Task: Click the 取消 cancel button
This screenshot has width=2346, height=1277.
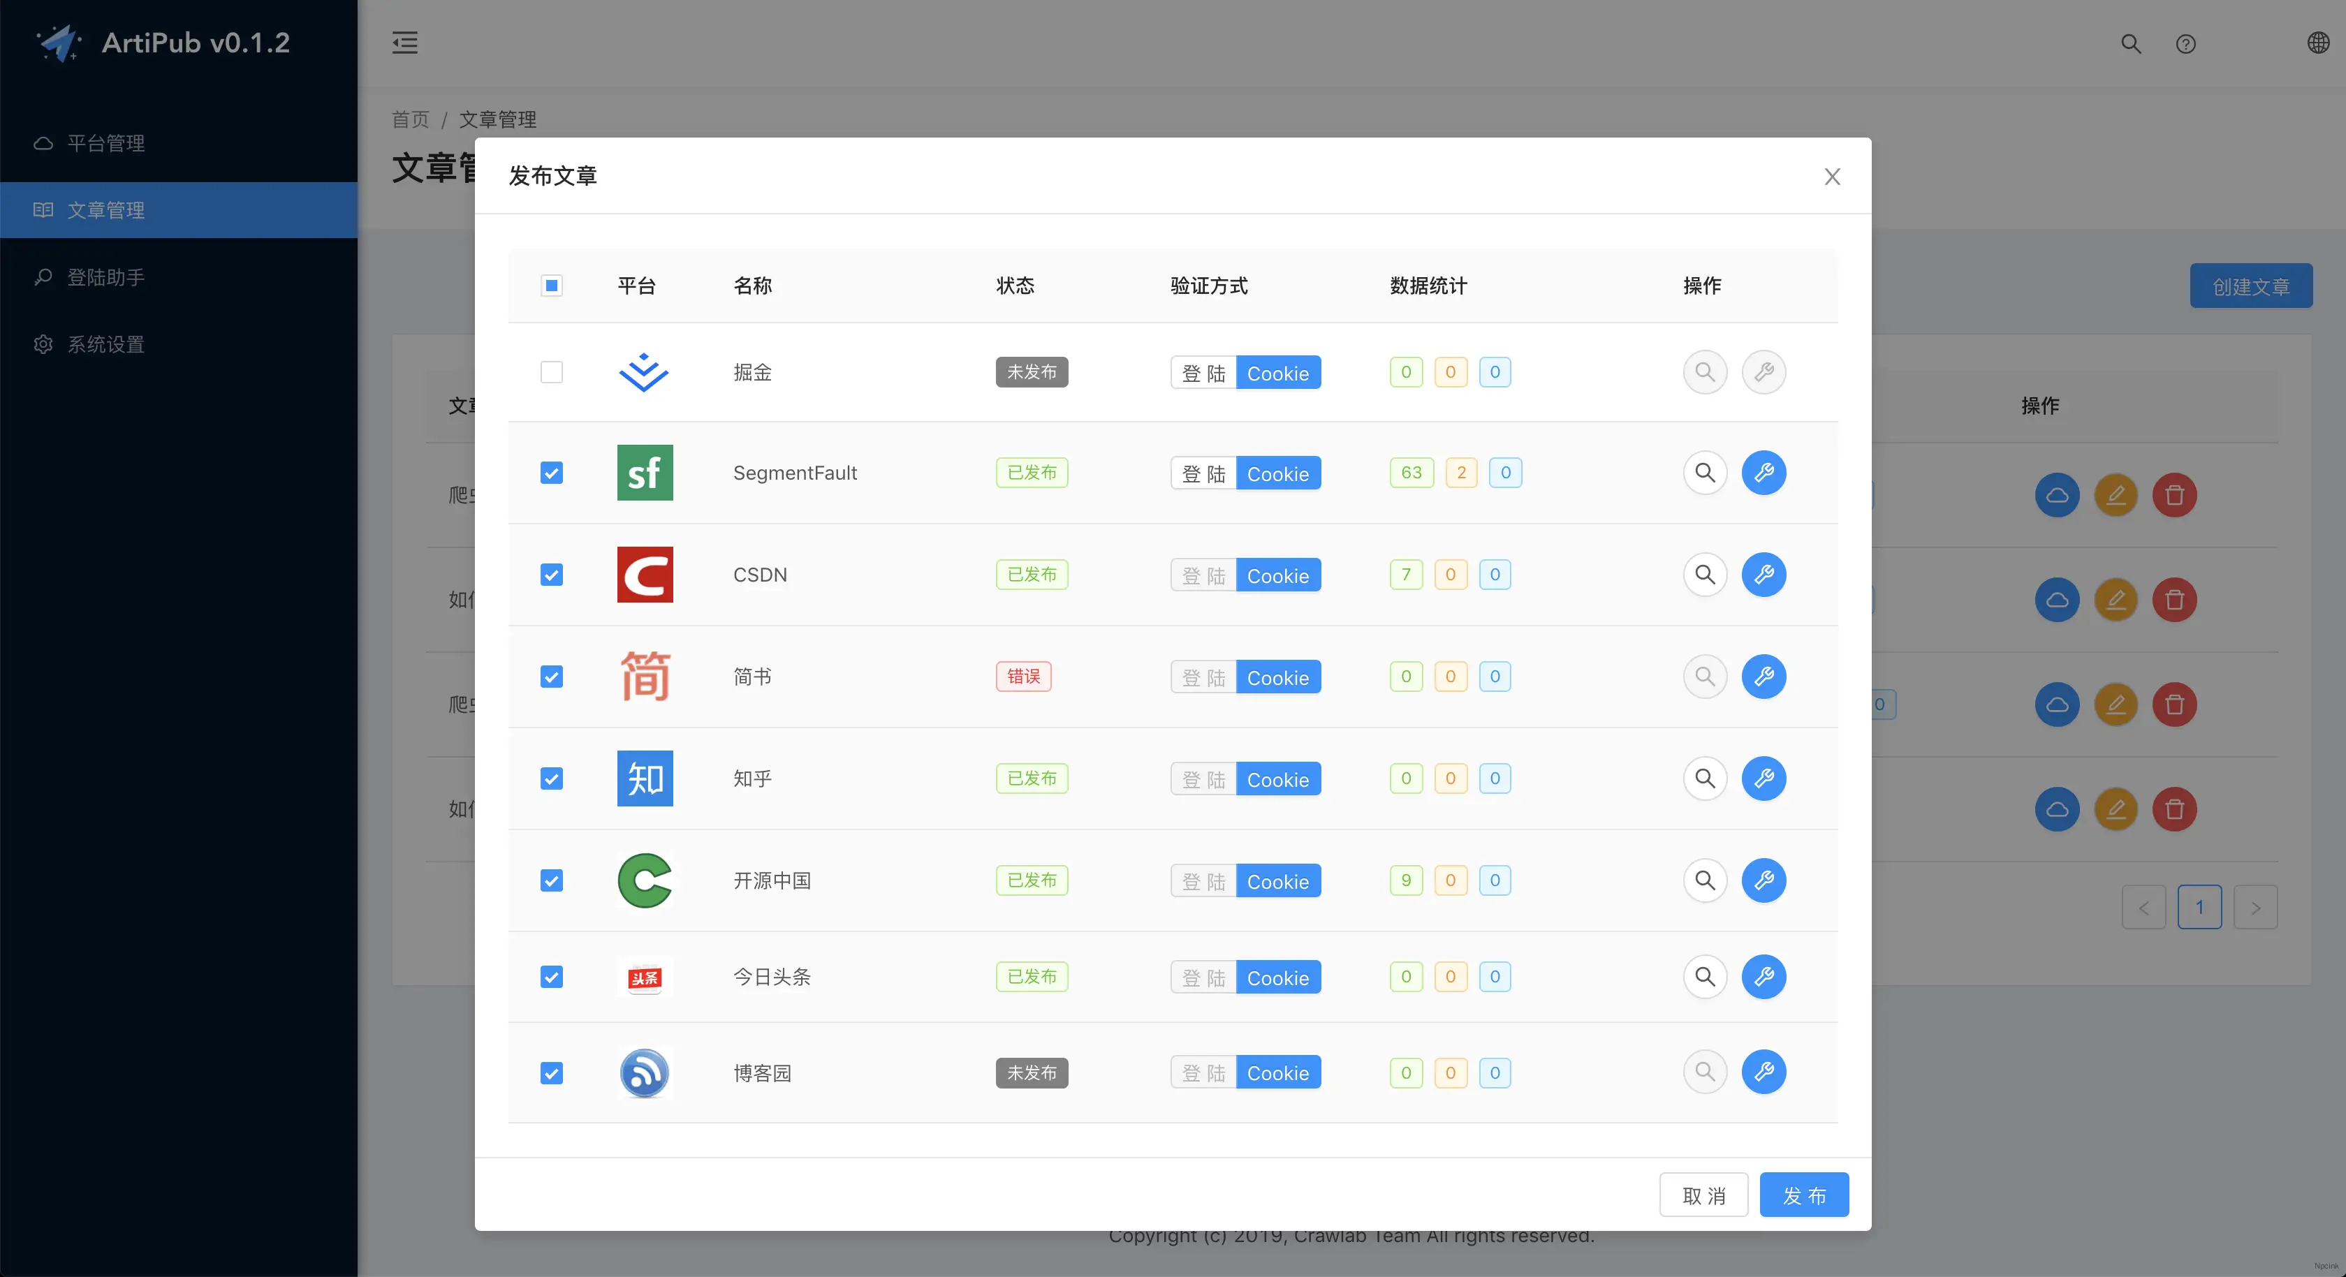Action: click(1703, 1195)
